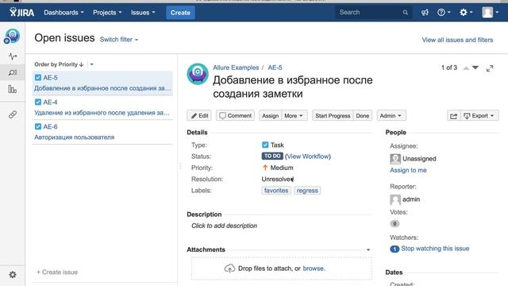
Task: Open the AE-5 breadcrumb link
Action: click(275, 68)
